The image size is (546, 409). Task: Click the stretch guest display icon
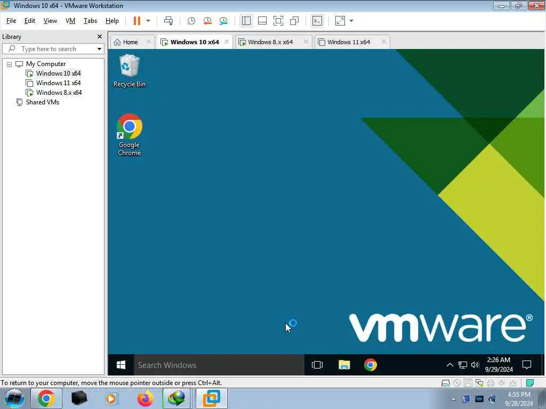click(x=340, y=21)
